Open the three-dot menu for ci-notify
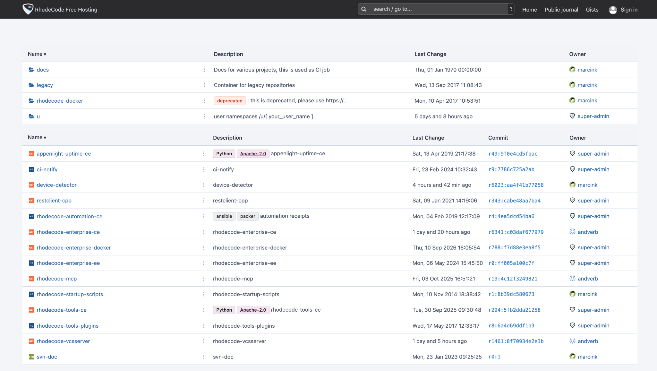 (204, 169)
